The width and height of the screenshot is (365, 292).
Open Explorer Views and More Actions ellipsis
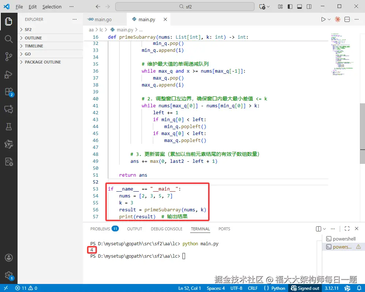[75, 19]
